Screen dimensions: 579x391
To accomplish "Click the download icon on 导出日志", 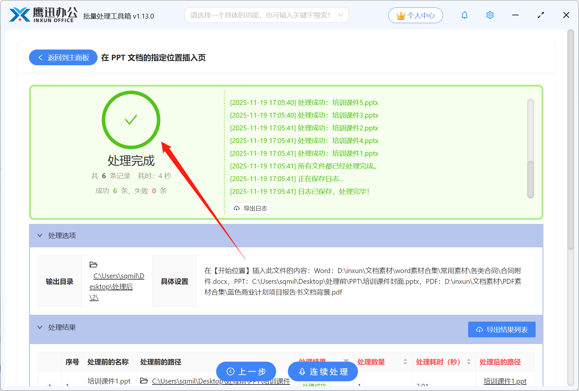I will click(x=237, y=208).
